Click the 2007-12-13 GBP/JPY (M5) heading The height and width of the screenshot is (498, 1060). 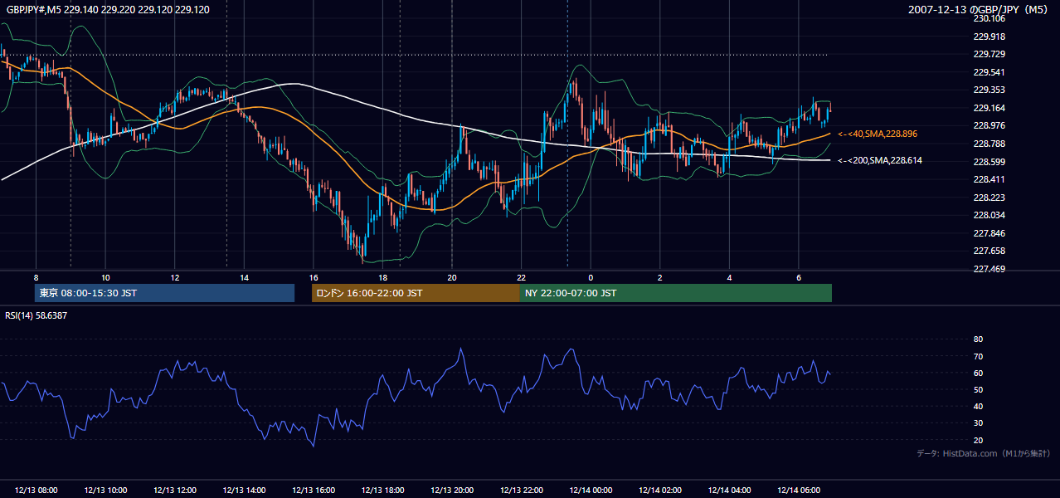click(x=979, y=9)
